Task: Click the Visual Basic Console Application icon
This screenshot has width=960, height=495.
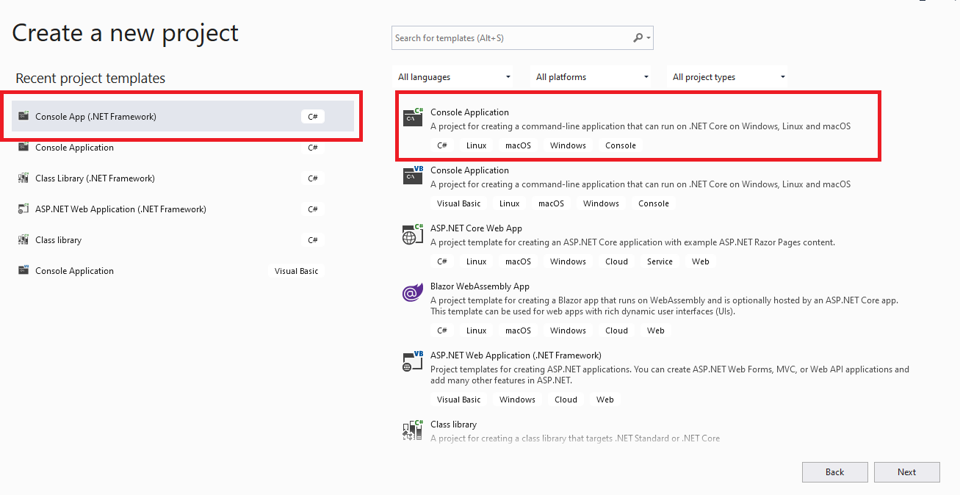Action: 412,176
